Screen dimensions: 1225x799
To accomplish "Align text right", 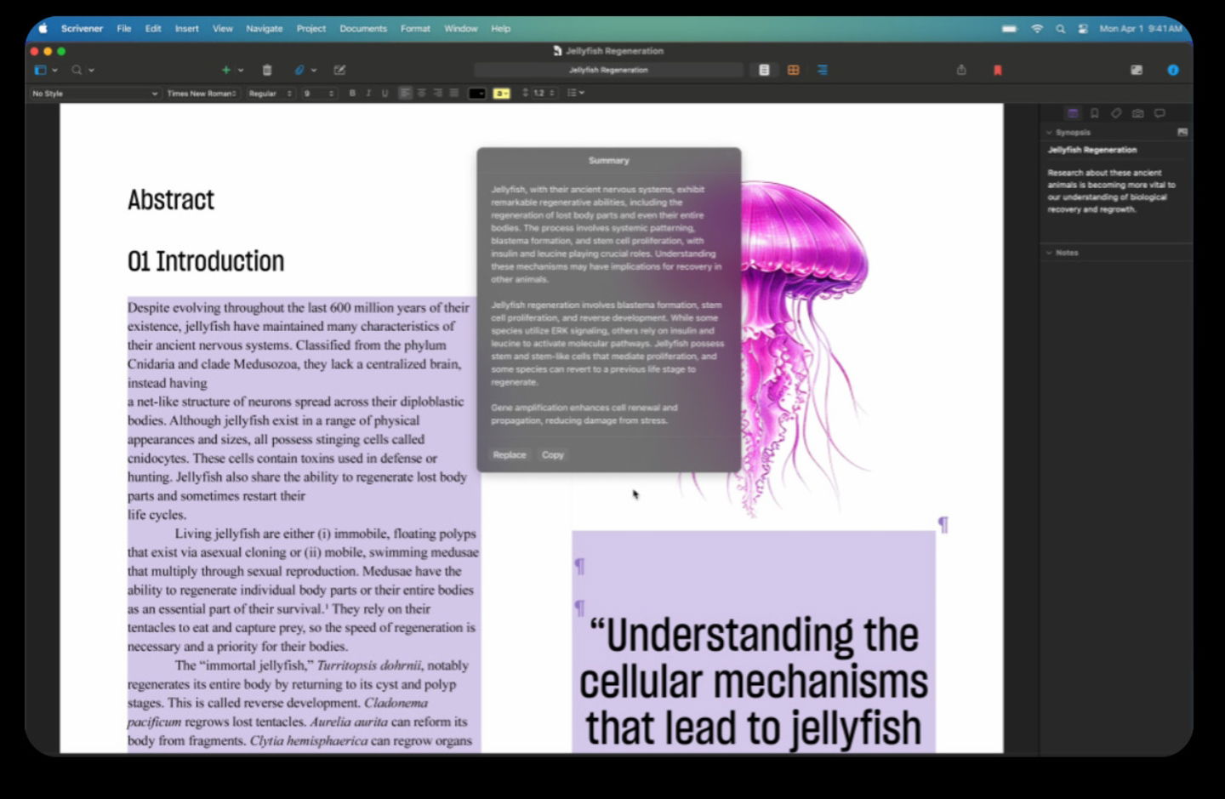I will pos(437,93).
